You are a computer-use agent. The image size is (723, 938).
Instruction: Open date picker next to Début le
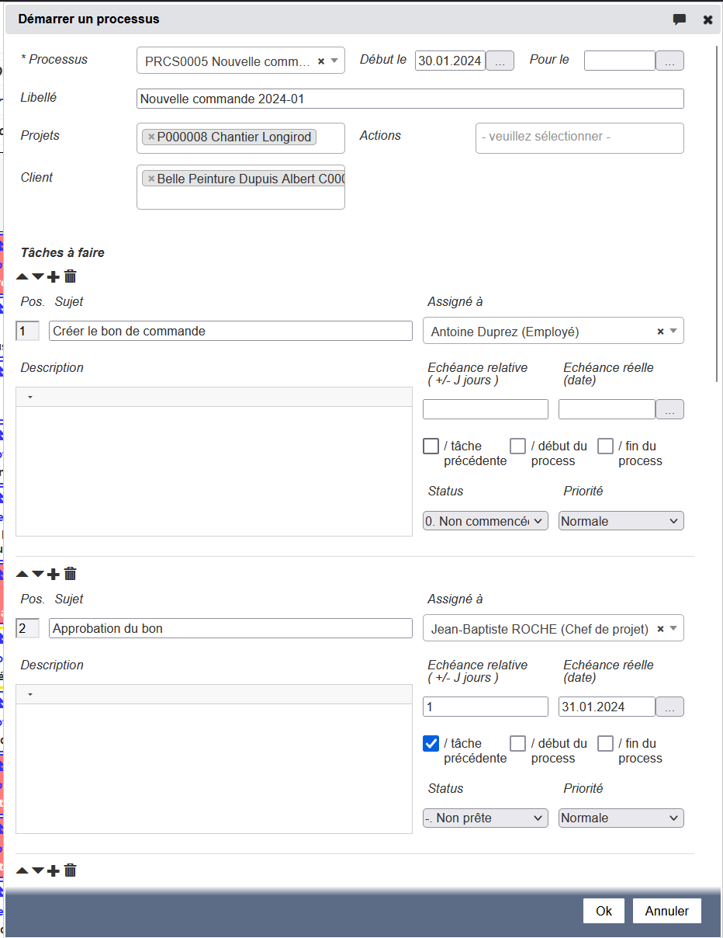(500, 61)
